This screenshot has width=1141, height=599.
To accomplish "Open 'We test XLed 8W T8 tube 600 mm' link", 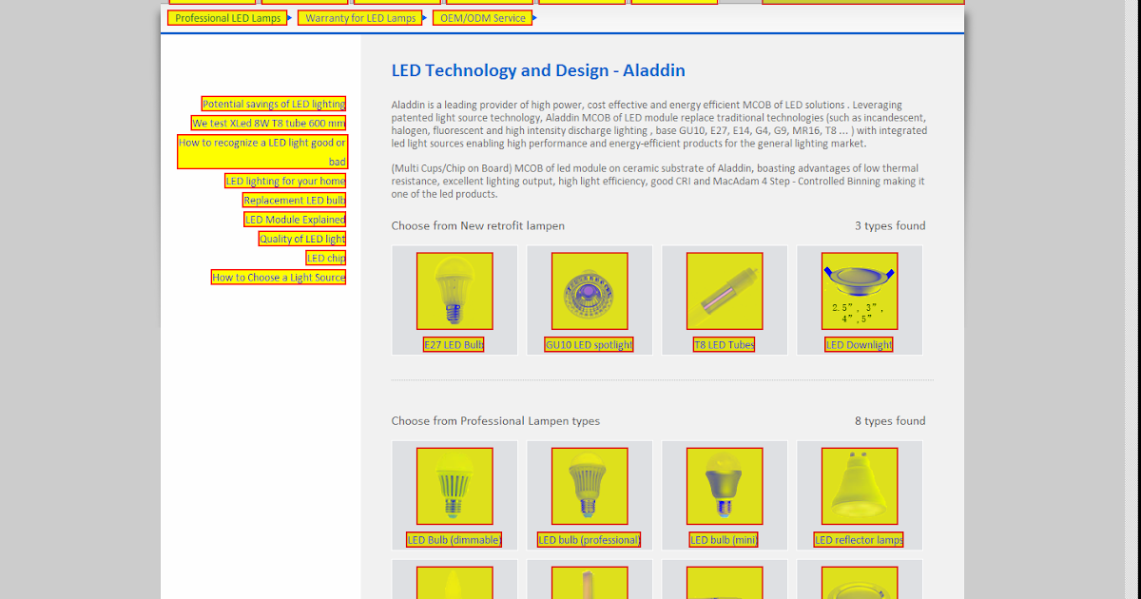I will 269,123.
